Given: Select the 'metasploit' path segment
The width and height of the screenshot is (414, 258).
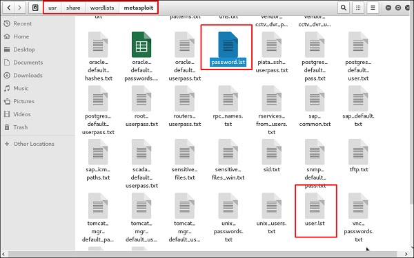Looking at the screenshot, I should pos(139,8).
